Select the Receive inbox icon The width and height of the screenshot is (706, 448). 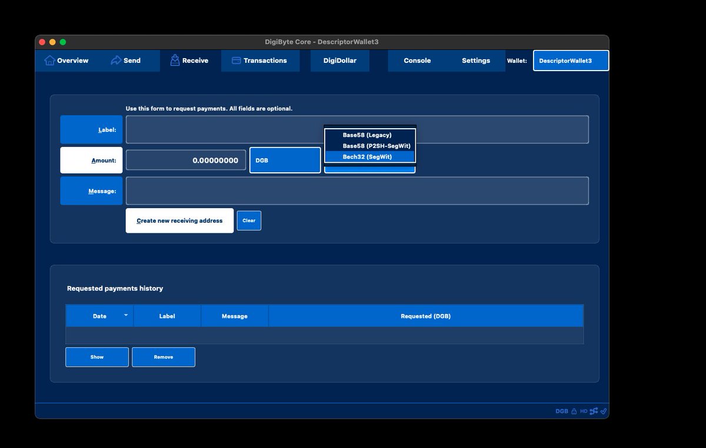tap(174, 59)
